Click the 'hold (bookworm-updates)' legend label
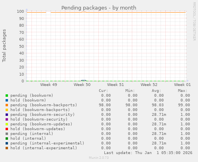The image size is (198, 162). tap(38, 129)
